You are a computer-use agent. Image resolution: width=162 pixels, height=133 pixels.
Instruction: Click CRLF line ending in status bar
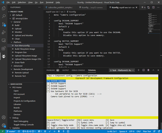pos(139,131)
